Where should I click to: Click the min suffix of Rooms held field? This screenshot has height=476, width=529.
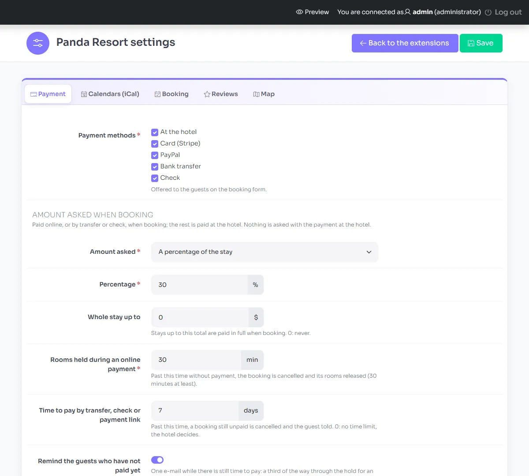252,360
